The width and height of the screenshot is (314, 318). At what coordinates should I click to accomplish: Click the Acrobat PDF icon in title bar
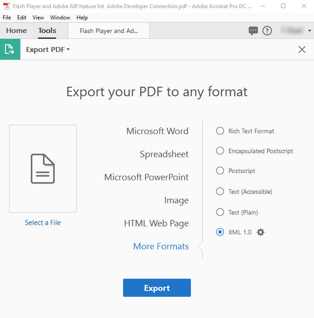[6, 6]
